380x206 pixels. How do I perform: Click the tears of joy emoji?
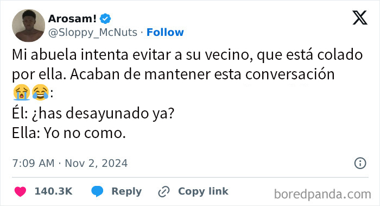(40, 92)
